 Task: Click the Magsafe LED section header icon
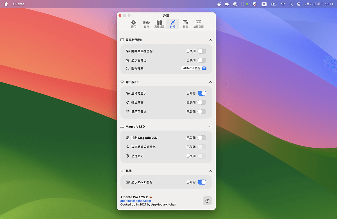pos(122,127)
